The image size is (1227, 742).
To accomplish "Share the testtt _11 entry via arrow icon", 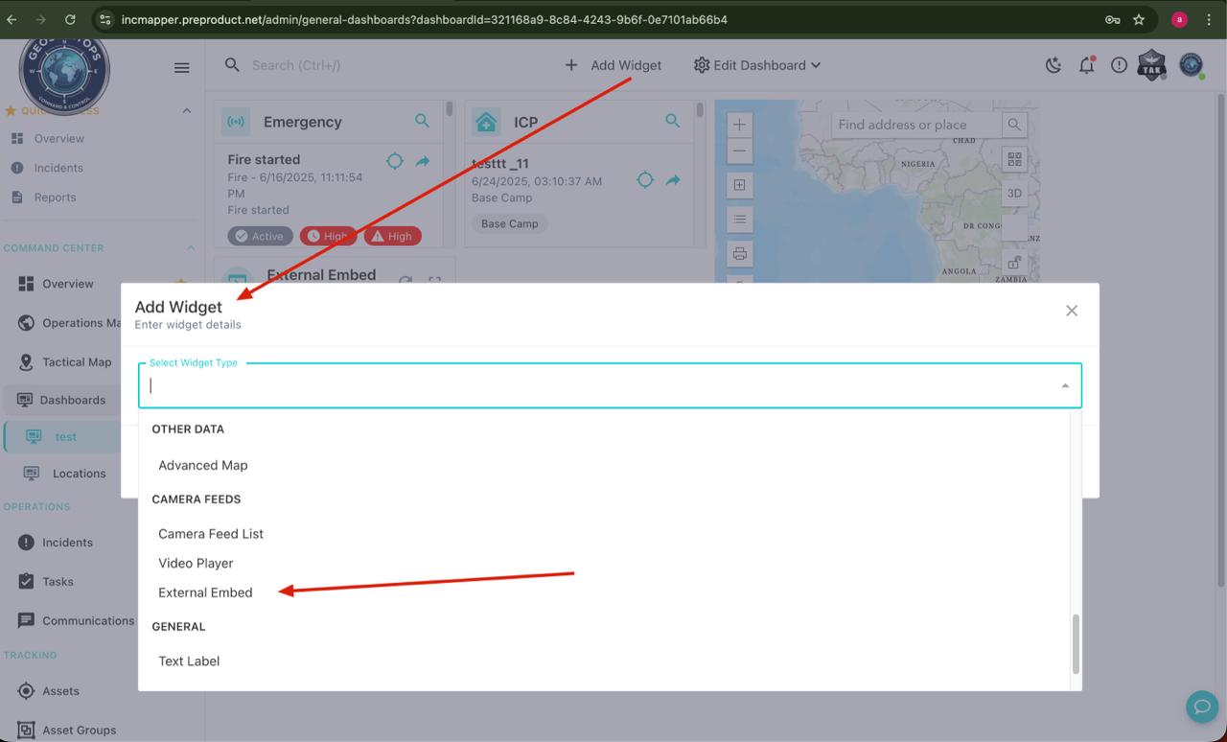I will click(672, 179).
